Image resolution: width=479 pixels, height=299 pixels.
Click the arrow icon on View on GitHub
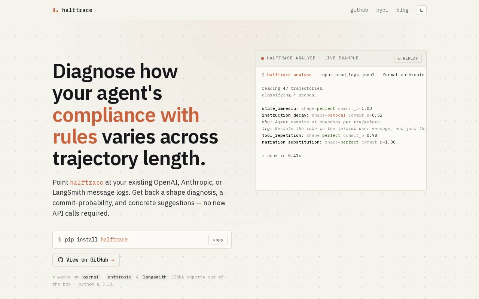click(113, 260)
